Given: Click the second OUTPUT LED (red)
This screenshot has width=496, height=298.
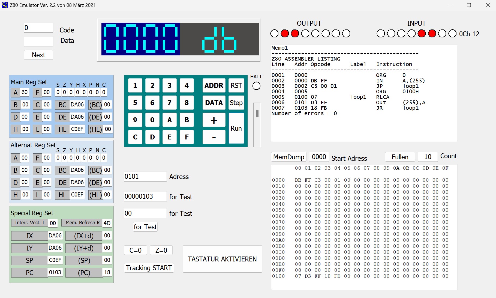Looking at the screenshot, I should tap(285, 34).
